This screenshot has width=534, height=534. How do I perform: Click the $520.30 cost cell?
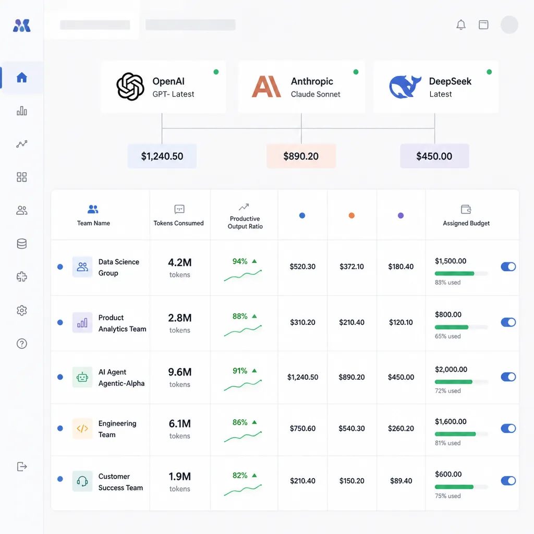pyautogui.click(x=302, y=266)
